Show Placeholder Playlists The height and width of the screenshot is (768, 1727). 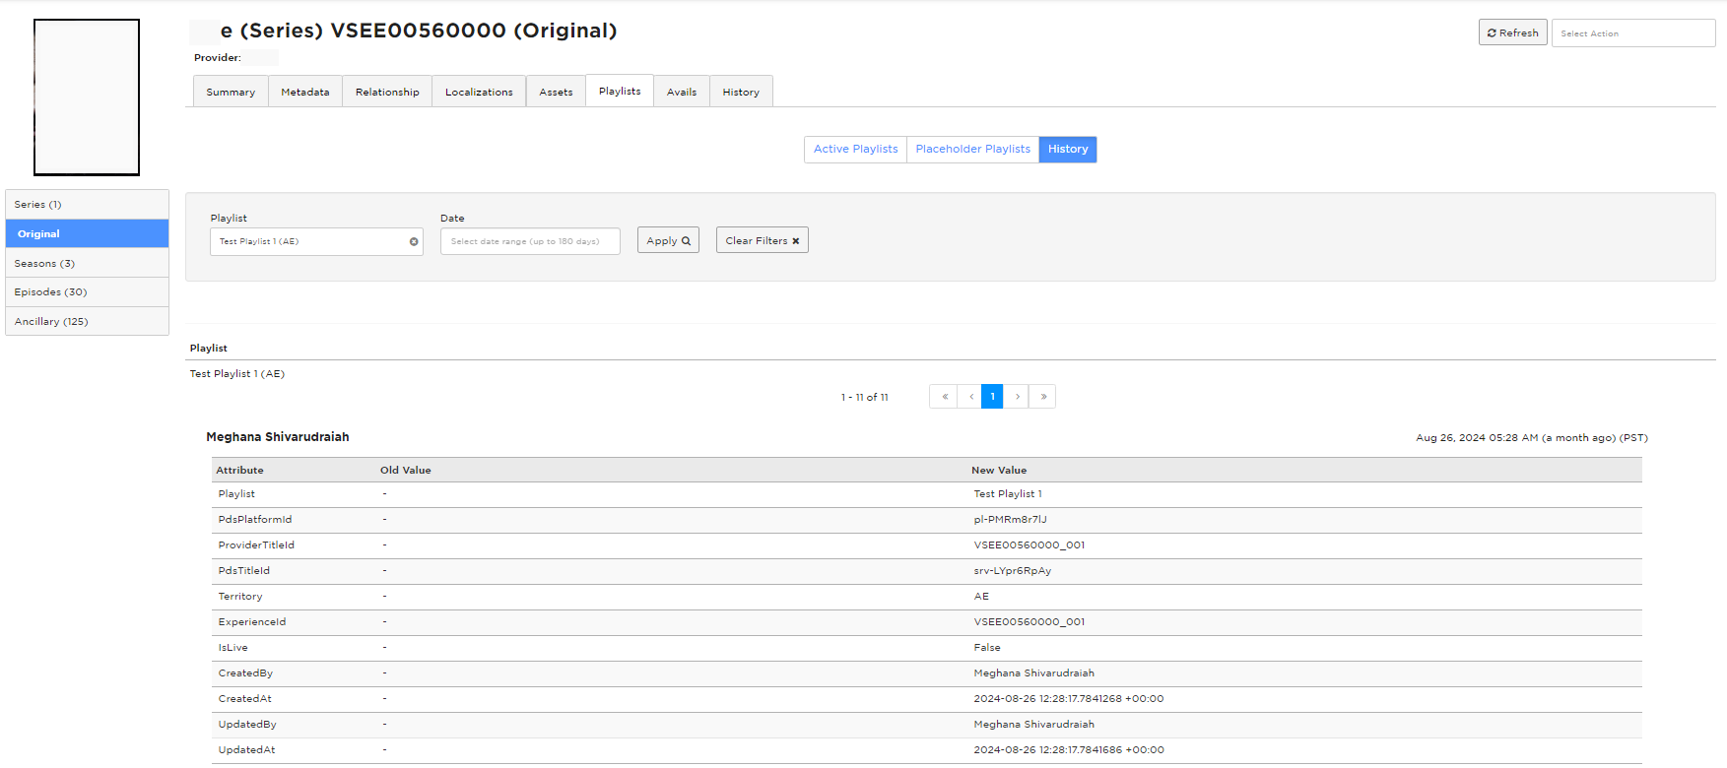tap(972, 149)
